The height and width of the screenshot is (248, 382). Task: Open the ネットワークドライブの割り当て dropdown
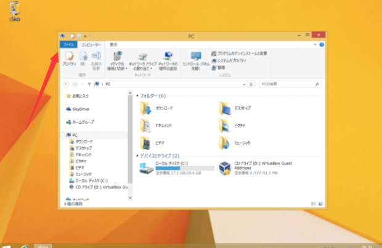coord(142,62)
